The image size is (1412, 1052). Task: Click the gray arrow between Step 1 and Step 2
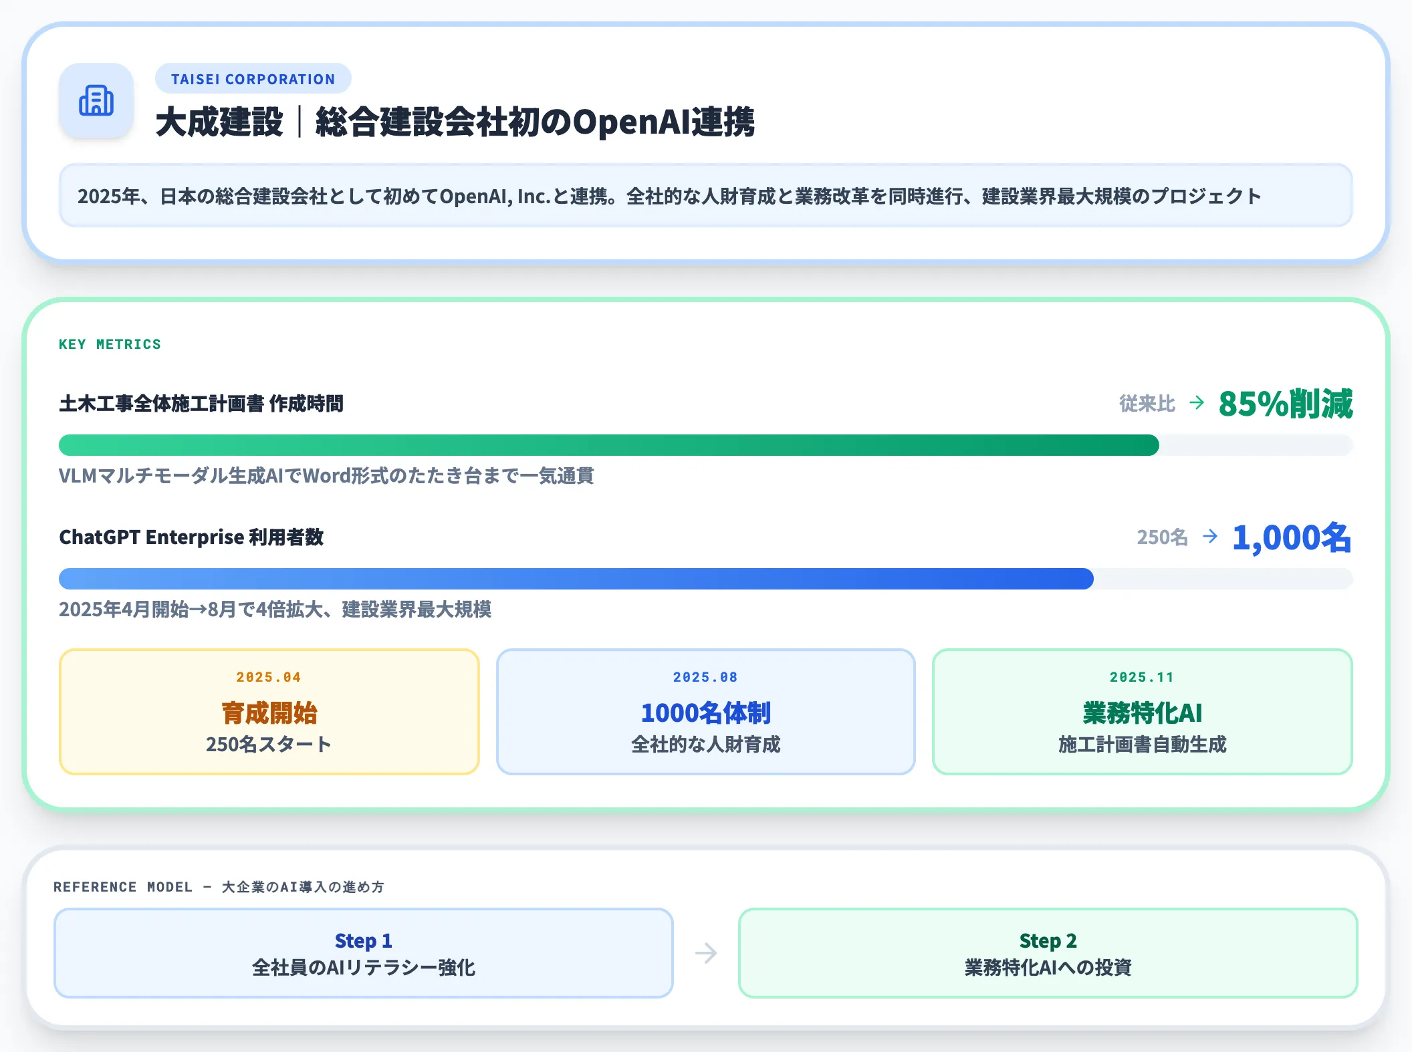coord(706,953)
